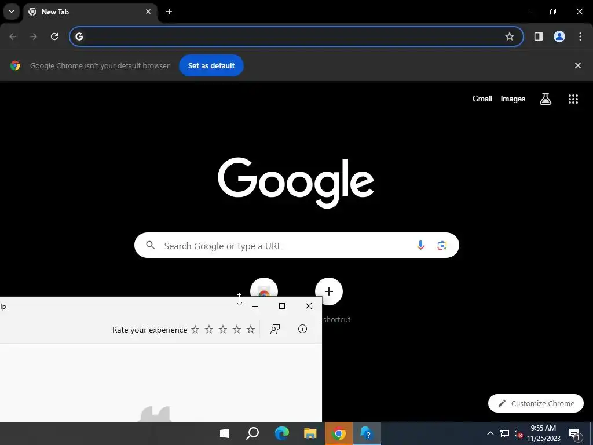Rate experience three stars

(x=223, y=330)
